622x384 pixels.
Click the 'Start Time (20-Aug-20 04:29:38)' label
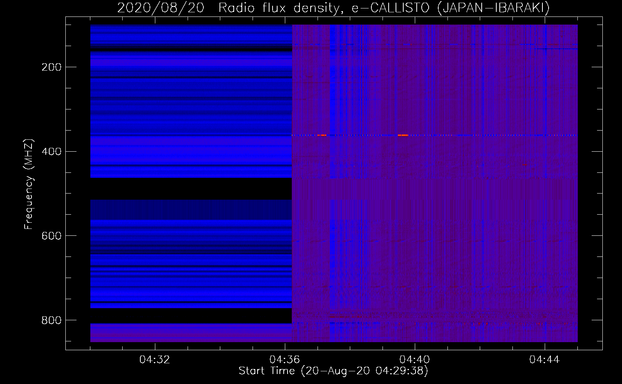(x=333, y=371)
